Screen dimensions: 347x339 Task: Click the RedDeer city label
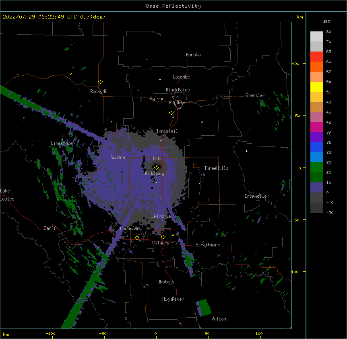coord(177,103)
